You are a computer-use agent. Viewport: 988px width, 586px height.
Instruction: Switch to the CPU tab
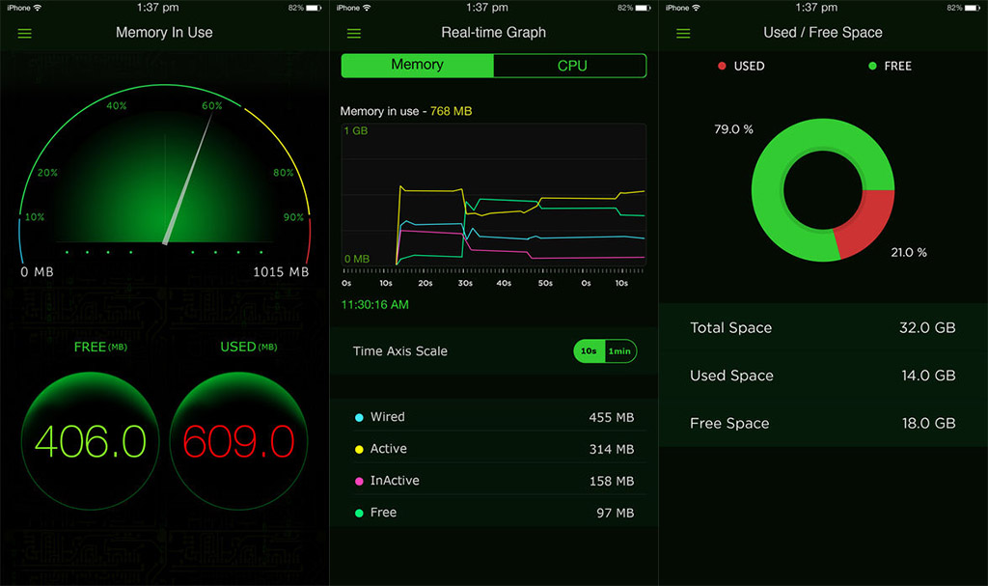pos(571,66)
